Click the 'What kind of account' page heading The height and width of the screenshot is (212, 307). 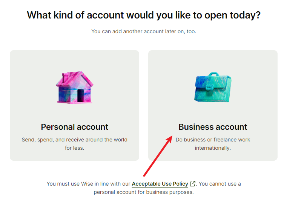click(x=144, y=15)
